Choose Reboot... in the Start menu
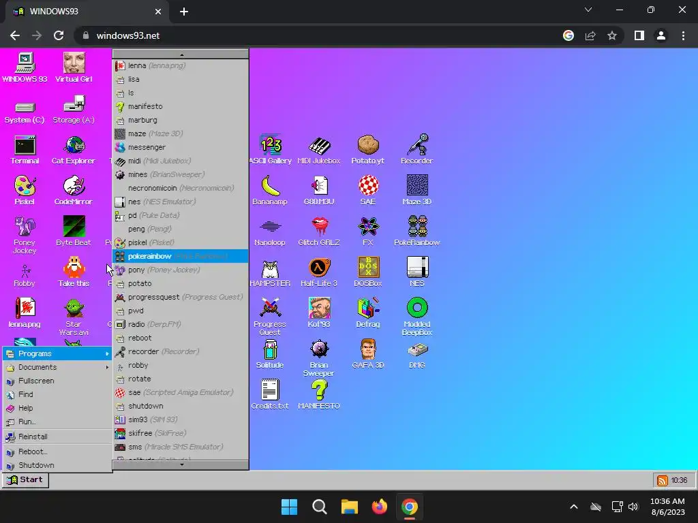Image resolution: width=698 pixels, height=523 pixels. pyautogui.click(x=57, y=452)
